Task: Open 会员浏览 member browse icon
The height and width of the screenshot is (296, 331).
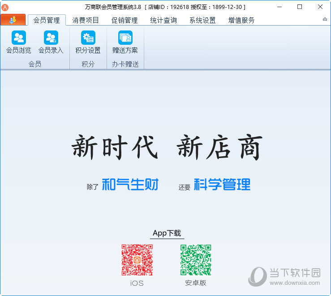Action: 18,42
